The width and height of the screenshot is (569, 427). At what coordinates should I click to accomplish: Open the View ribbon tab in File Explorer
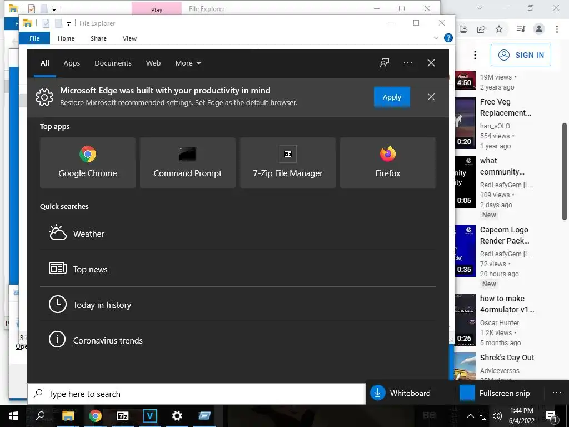click(x=129, y=38)
